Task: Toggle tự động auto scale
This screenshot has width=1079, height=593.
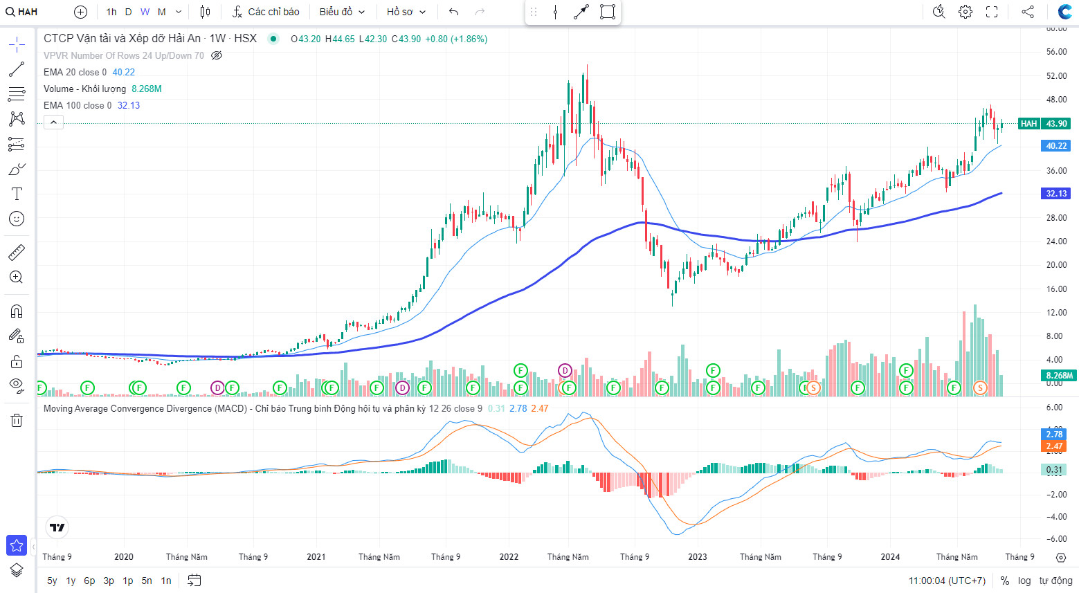Action: [1055, 581]
